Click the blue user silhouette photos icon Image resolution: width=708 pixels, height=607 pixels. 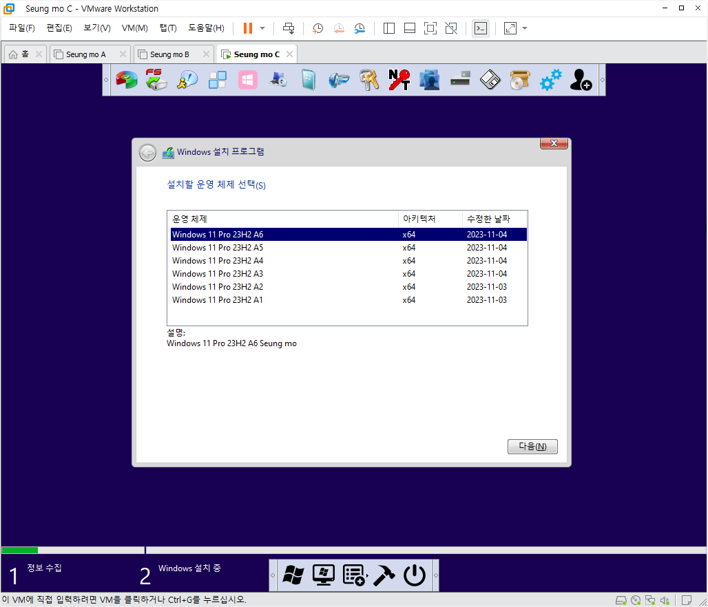coord(429,80)
